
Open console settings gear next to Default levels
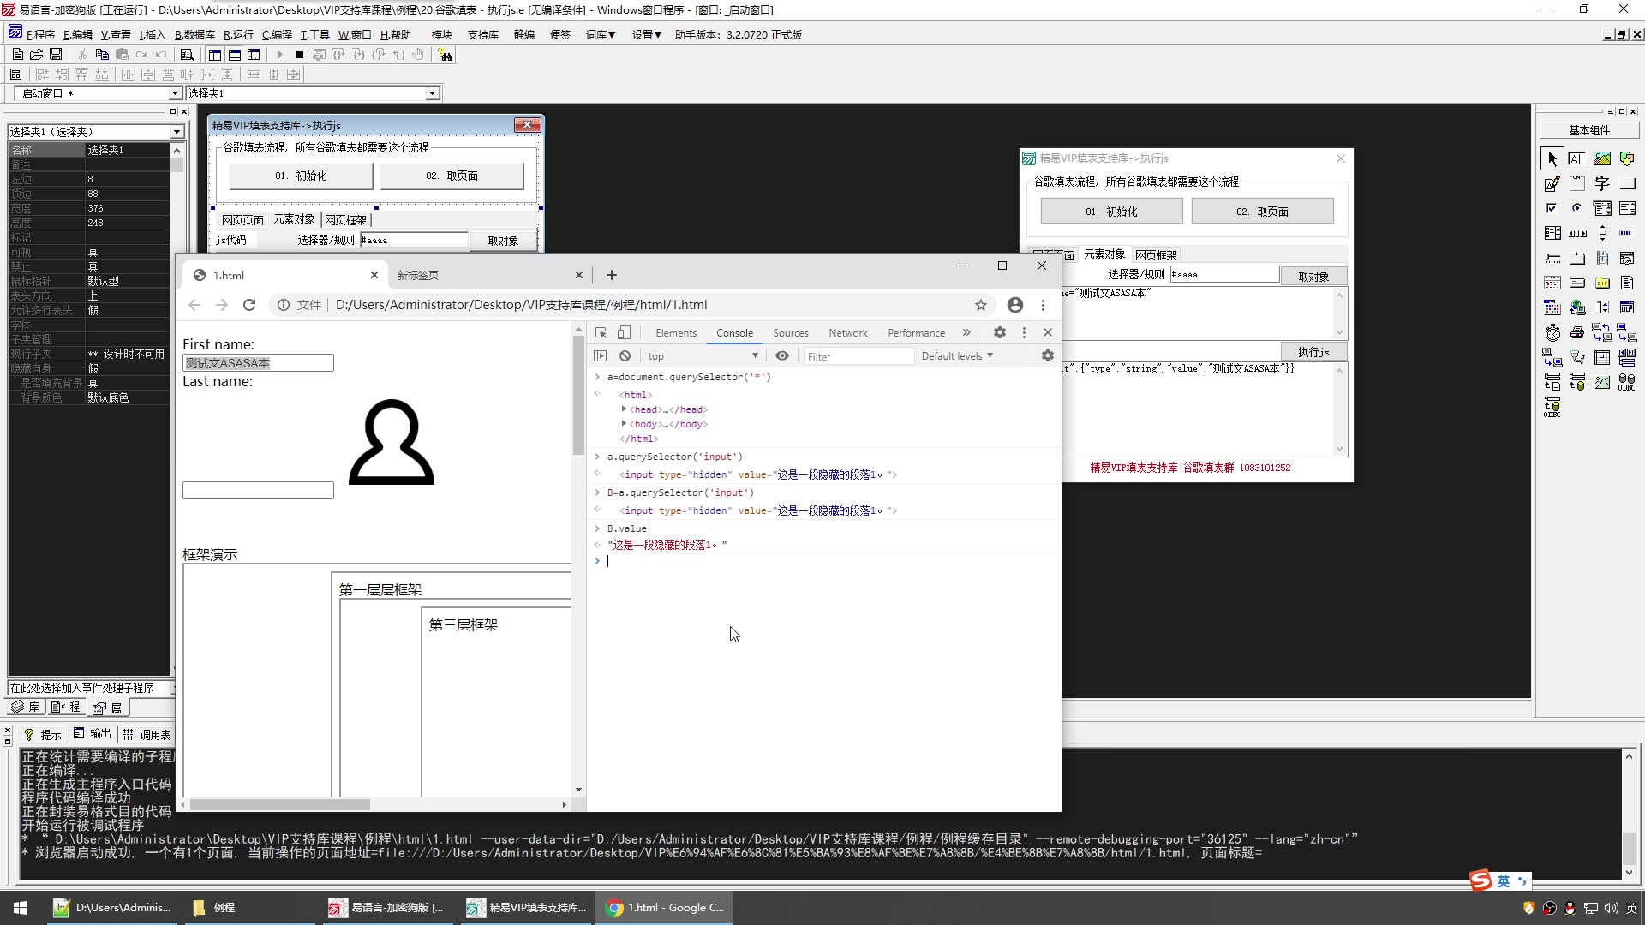coord(1048,355)
